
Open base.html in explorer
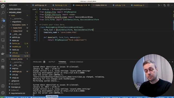click(x=17, y=28)
